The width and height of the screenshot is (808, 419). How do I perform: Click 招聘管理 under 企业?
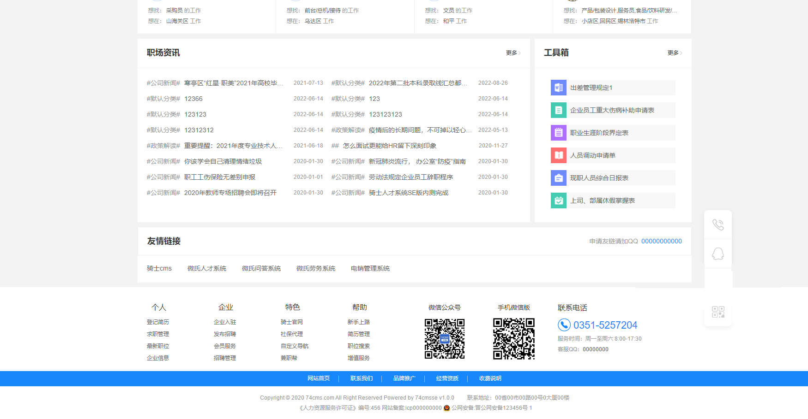point(225,358)
